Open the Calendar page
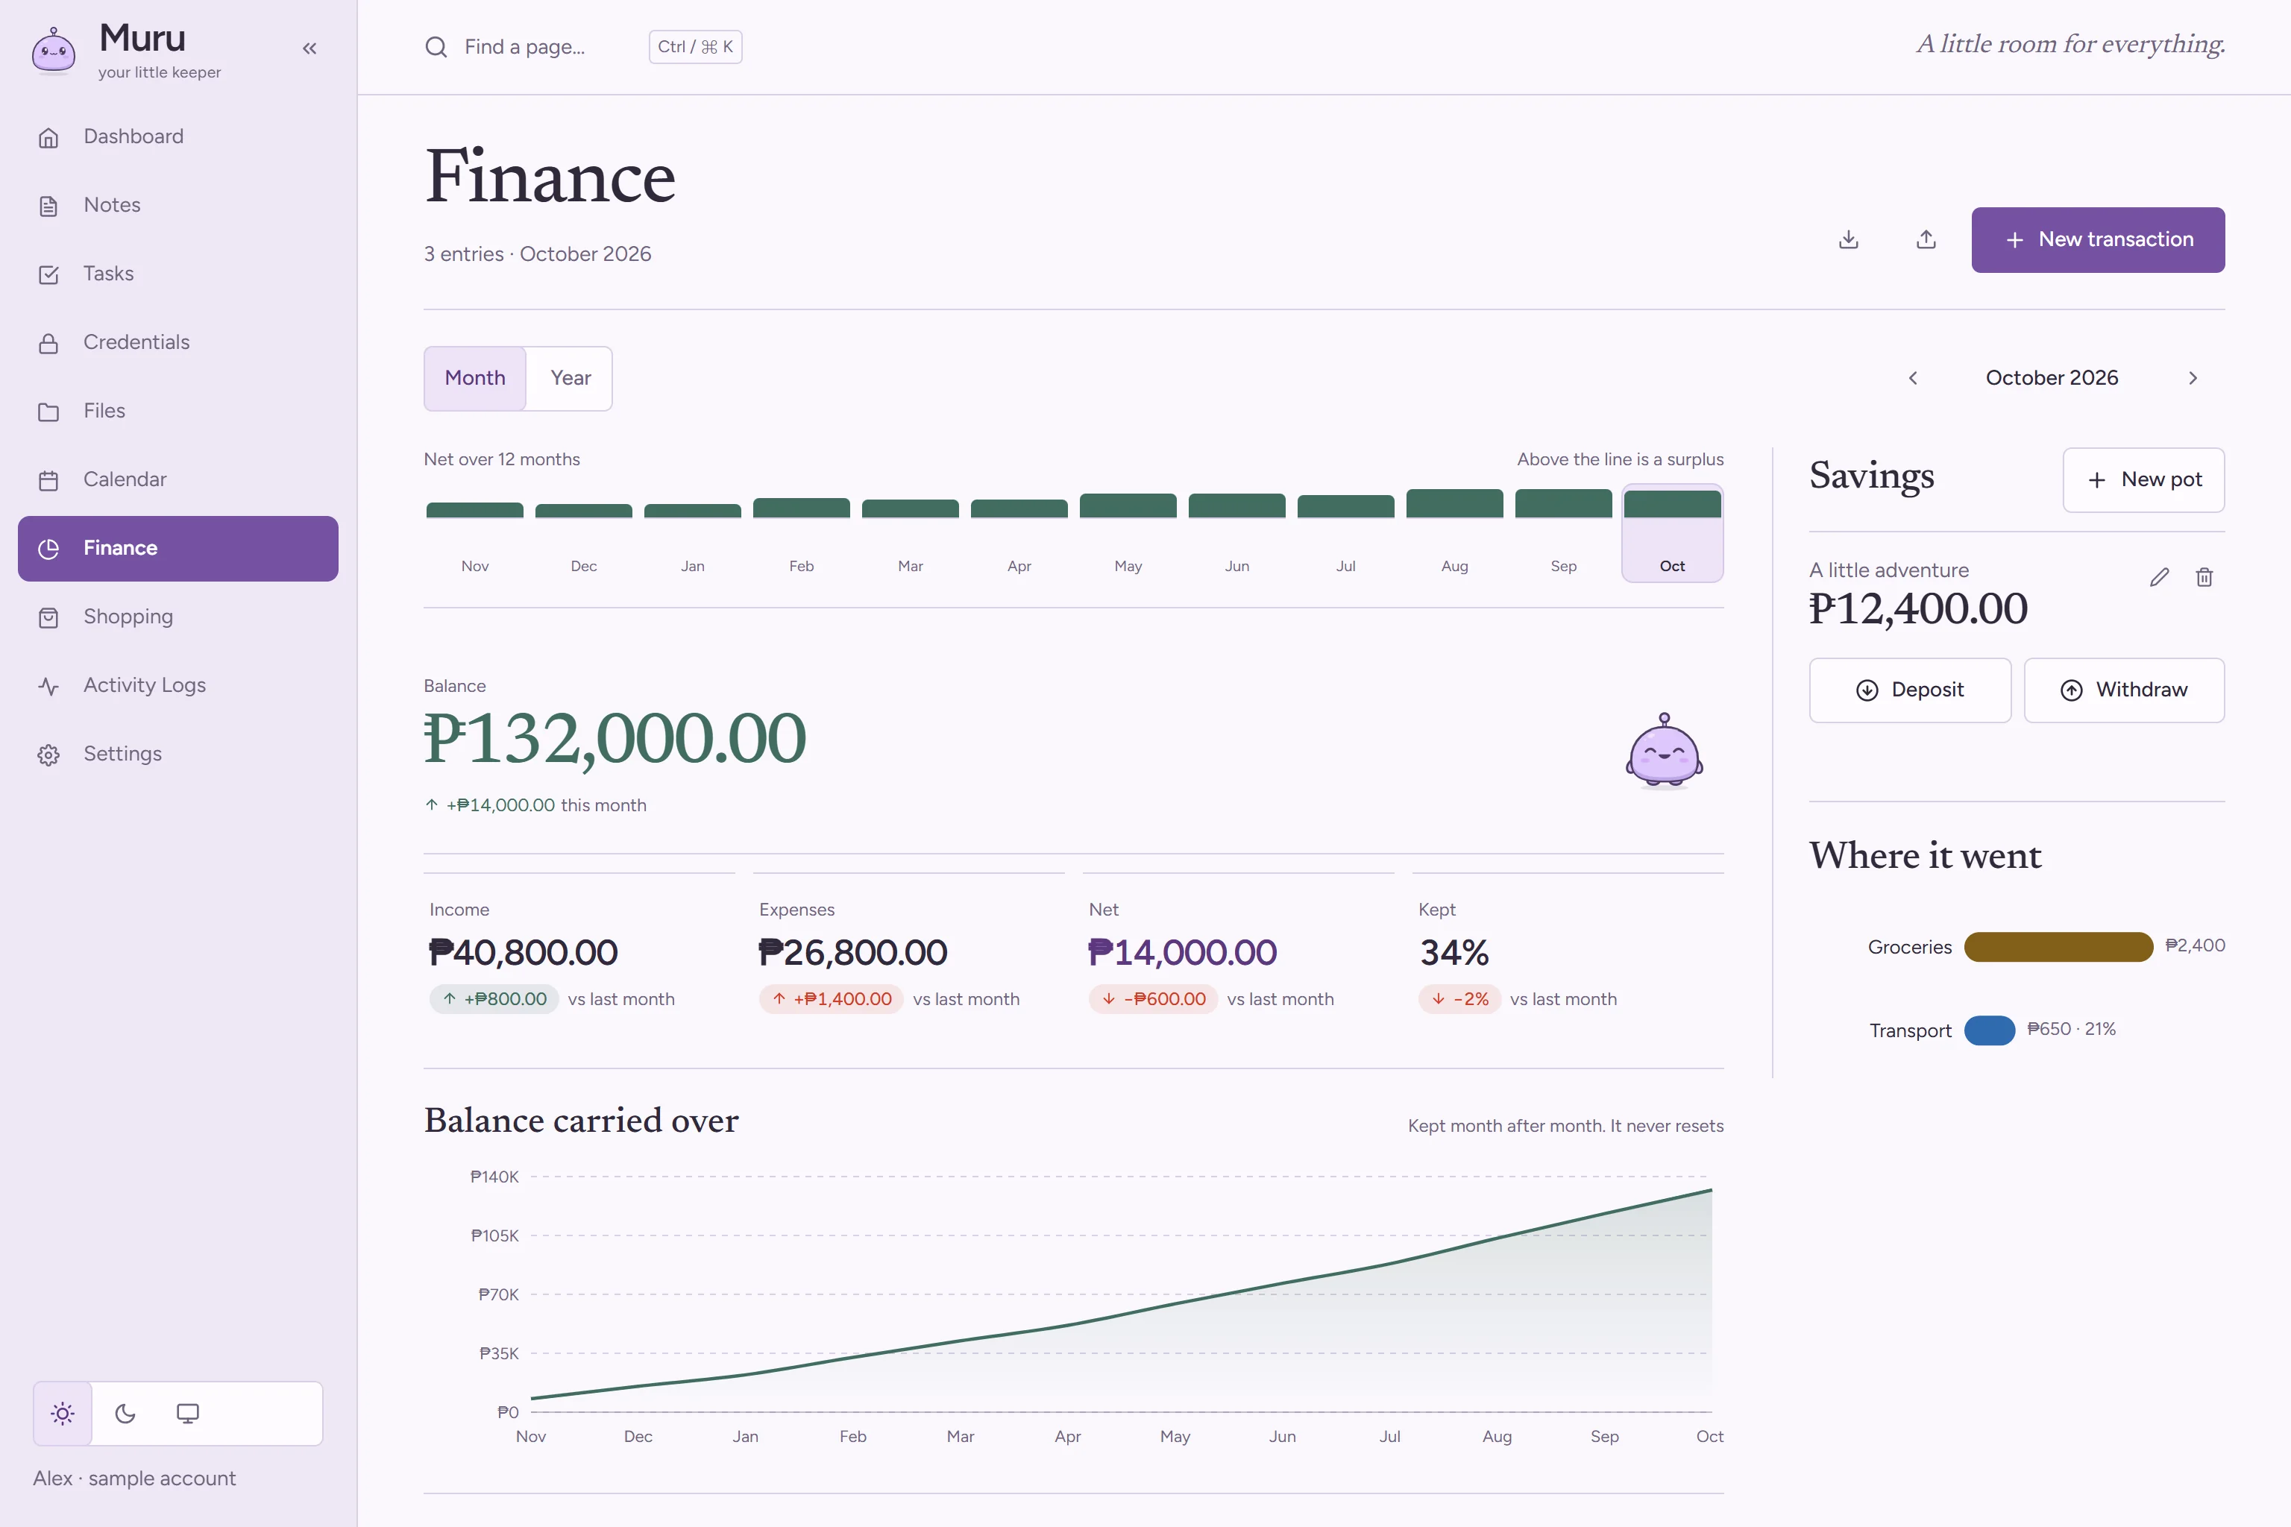2291x1527 pixels. (178, 480)
